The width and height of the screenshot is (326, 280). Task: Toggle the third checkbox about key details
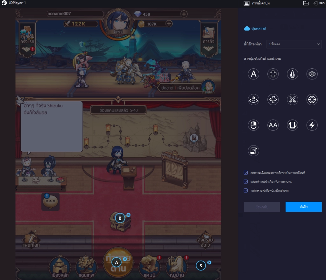[x=246, y=190]
